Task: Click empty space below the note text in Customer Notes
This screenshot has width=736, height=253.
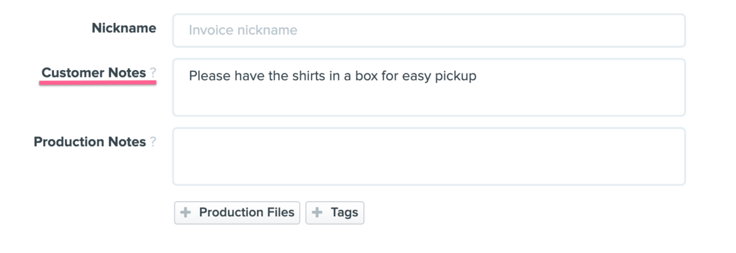Action: tap(429, 101)
